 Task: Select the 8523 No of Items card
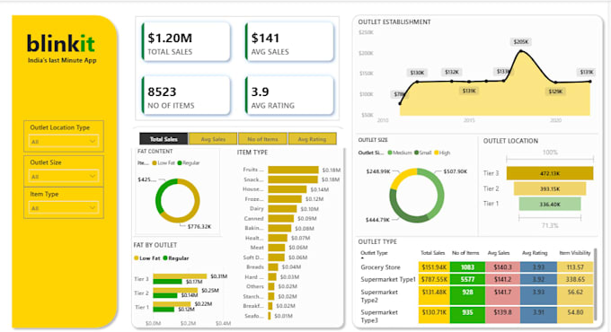(x=186, y=96)
